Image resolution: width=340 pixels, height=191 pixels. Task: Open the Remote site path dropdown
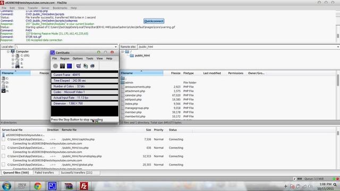tap(338, 47)
